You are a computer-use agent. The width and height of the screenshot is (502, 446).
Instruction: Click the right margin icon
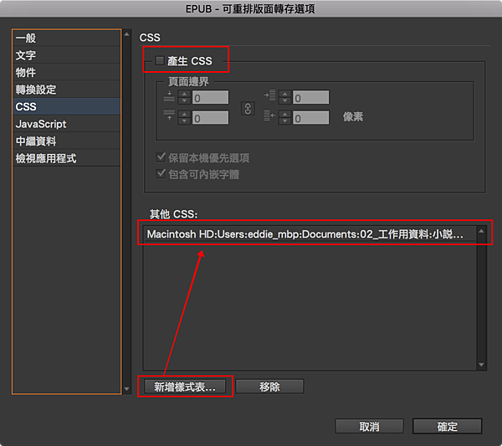[x=270, y=115]
